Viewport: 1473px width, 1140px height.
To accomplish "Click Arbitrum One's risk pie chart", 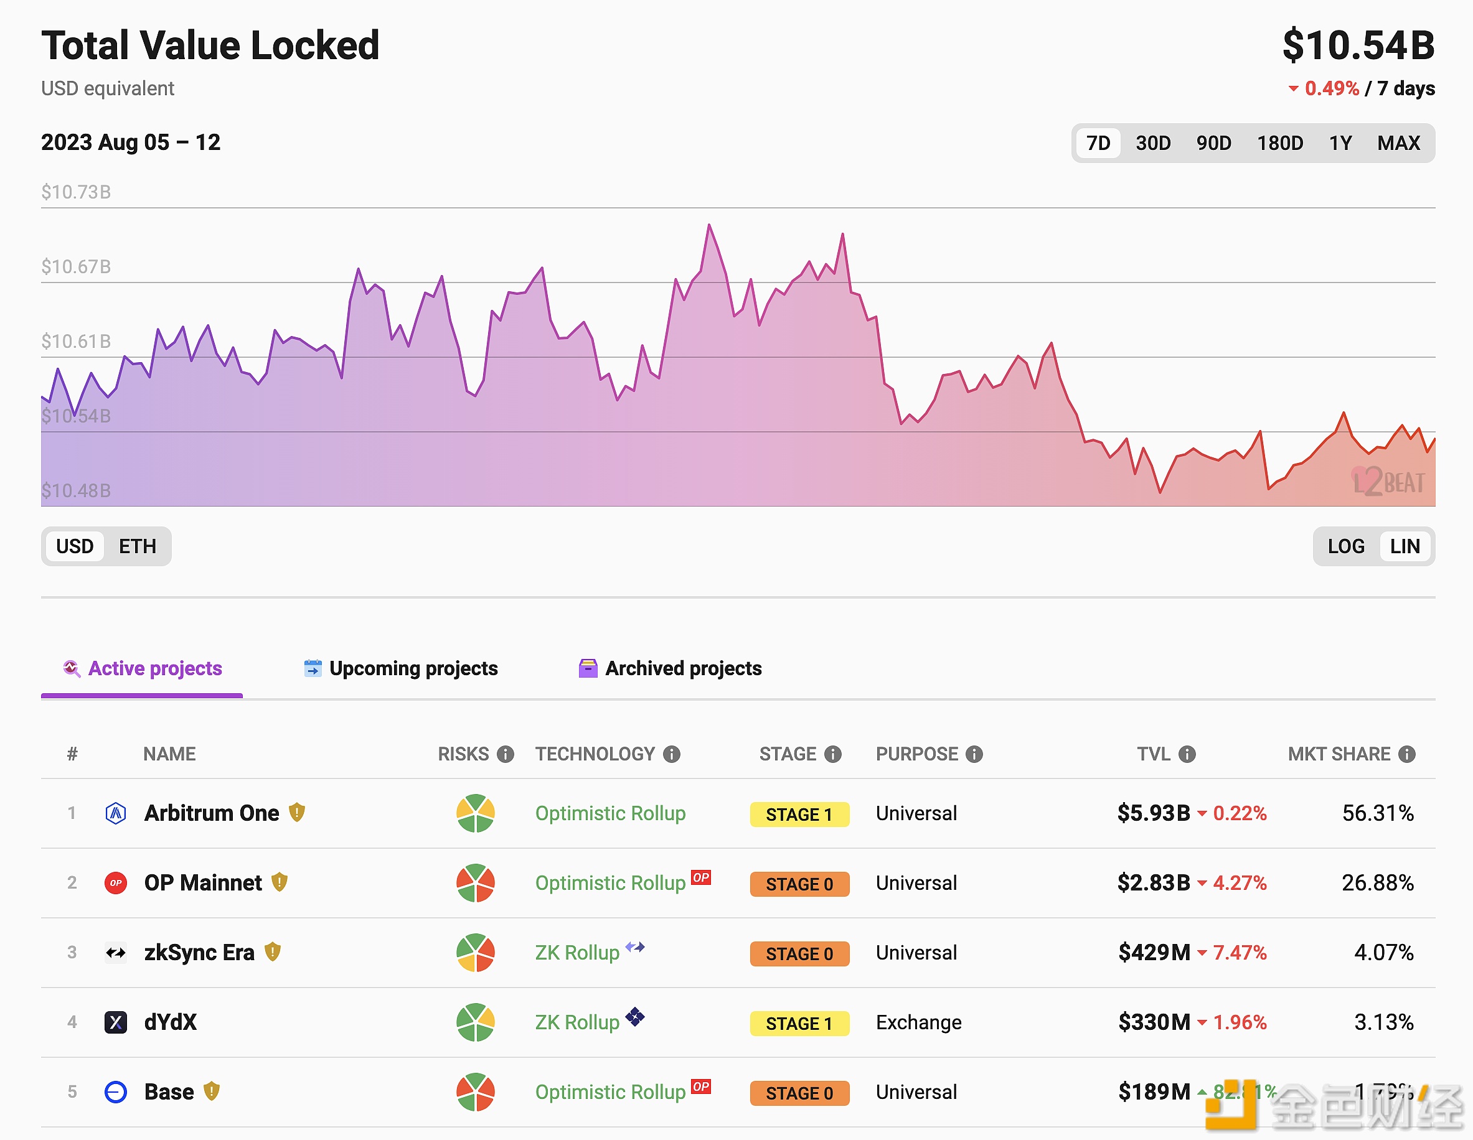I will point(476,813).
